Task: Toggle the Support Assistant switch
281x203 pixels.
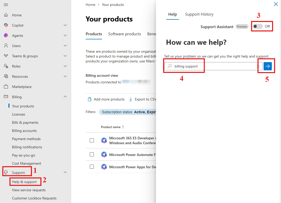Action: click(258, 27)
